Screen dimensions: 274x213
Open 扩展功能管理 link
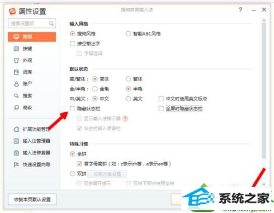(x=36, y=129)
